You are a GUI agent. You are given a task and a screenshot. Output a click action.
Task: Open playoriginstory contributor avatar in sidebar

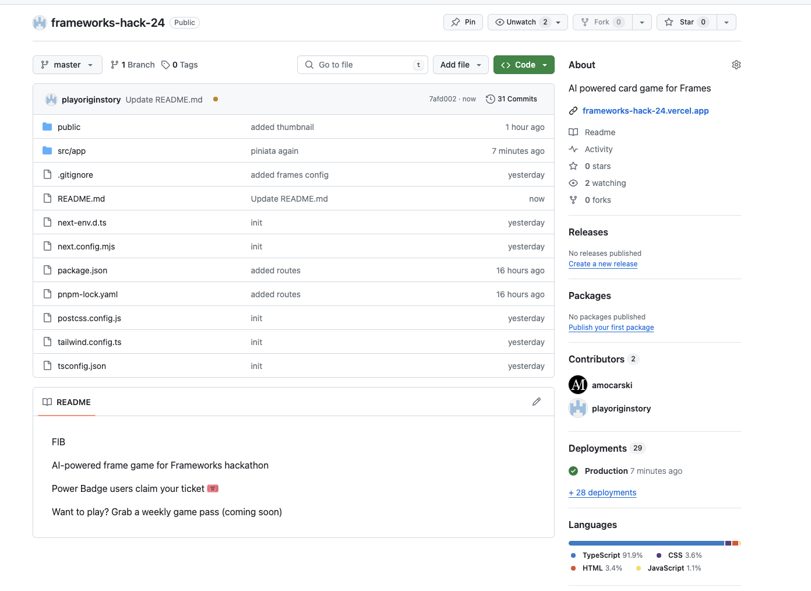[x=578, y=408]
